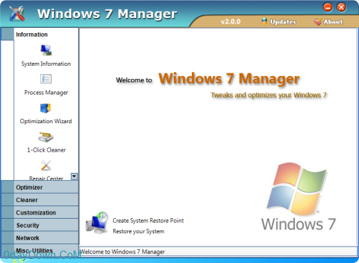Start the Optimization Wizard icon

tap(46, 108)
